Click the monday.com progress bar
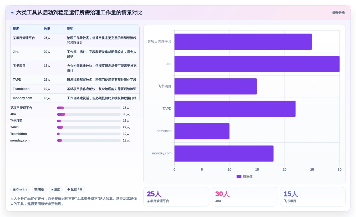This screenshot has height=217, width=356. [x=89, y=140]
